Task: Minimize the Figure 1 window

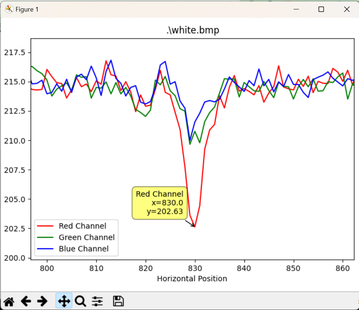Action: tap(296, 9)
